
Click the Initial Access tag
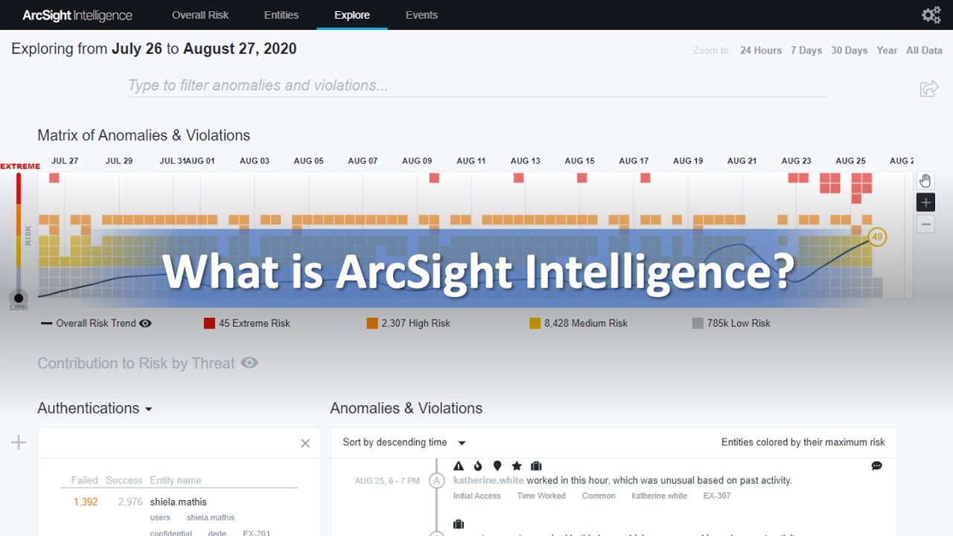478,496
